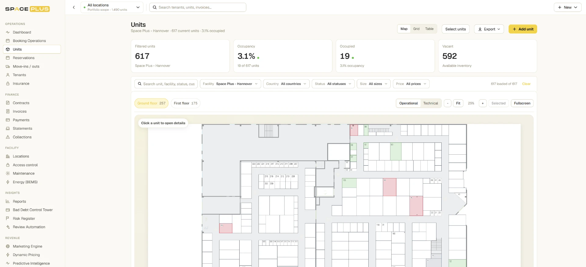Zoom in the map with plus button

[483, 103]
